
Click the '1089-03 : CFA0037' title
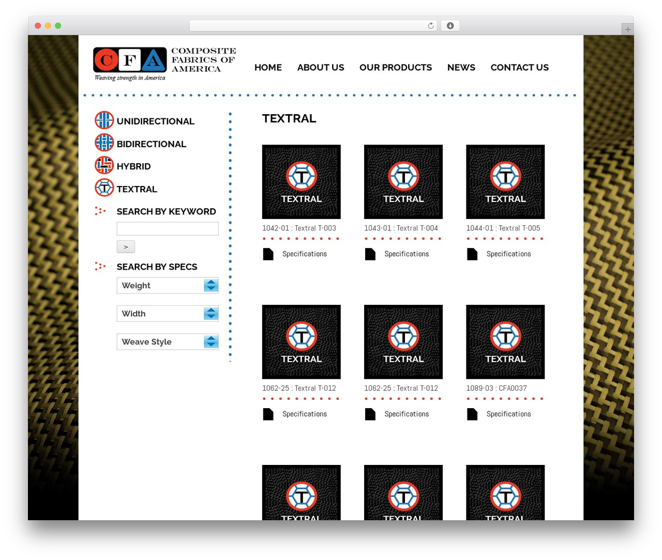[496, 388]
